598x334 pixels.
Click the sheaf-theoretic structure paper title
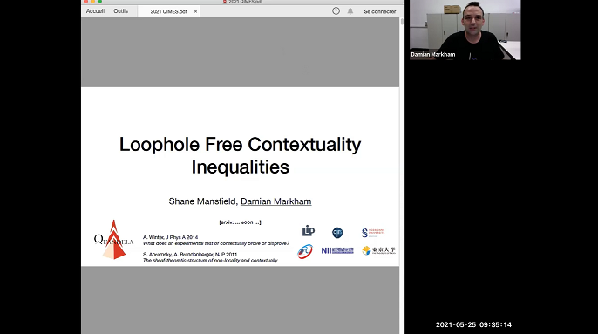[x=210, y=261]
